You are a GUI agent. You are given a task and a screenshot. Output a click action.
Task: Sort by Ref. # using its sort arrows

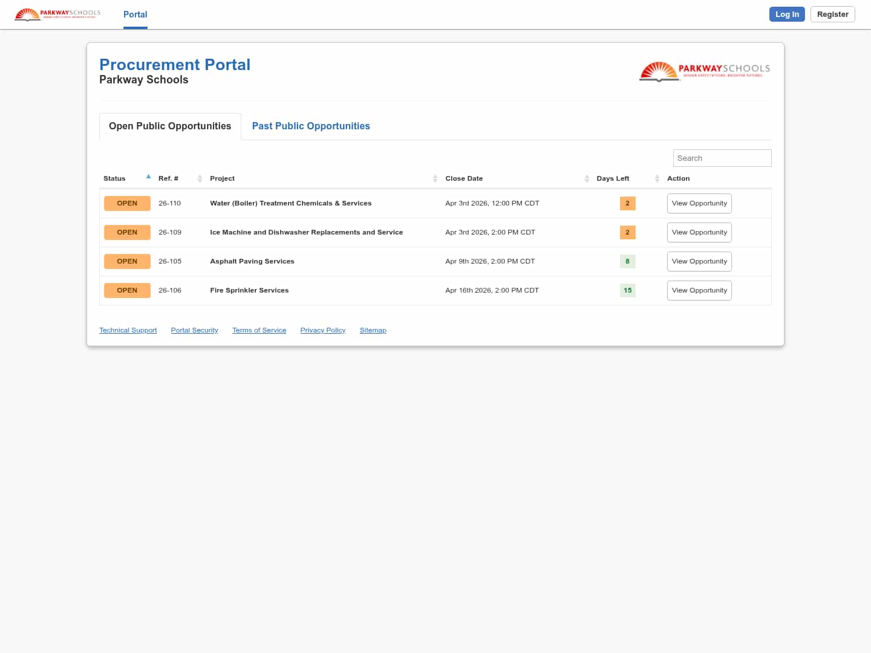click(200, 178)
